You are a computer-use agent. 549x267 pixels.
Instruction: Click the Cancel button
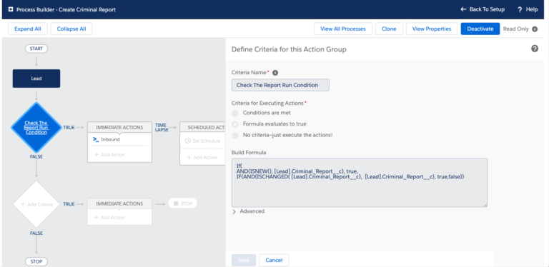tap(274, 260)
